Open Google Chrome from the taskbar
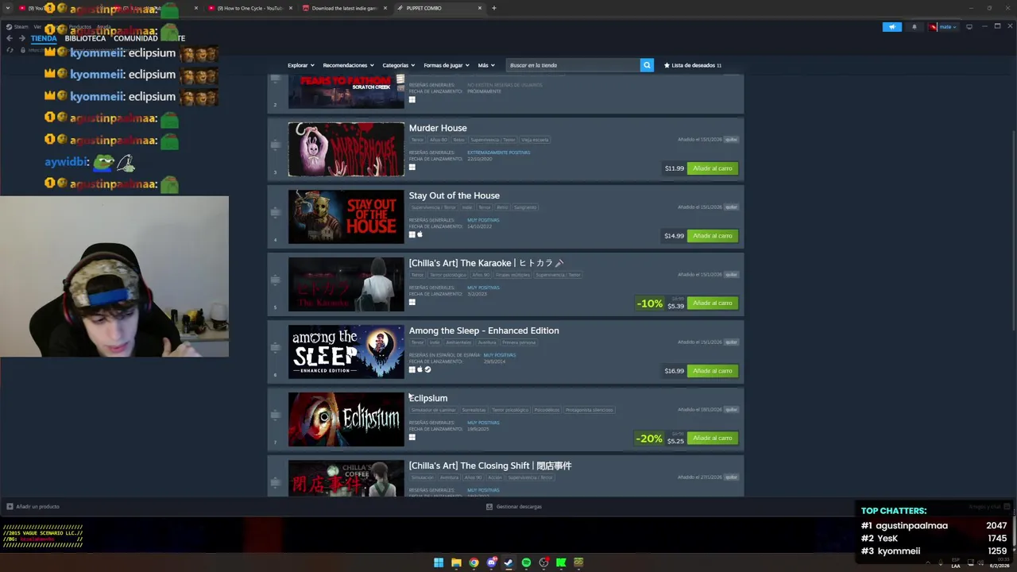Viewport: 1017px width, 572px height. click(474, 562)
